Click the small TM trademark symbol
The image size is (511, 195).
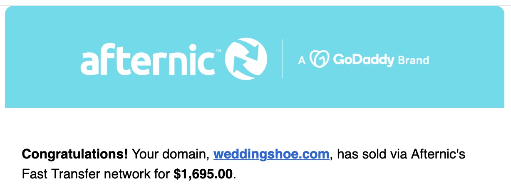pyautogui.click(x=218, y=51)
